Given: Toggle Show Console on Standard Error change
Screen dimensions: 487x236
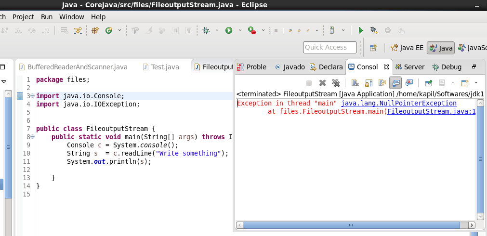Looking at the screenshot, I should [409, 83].
